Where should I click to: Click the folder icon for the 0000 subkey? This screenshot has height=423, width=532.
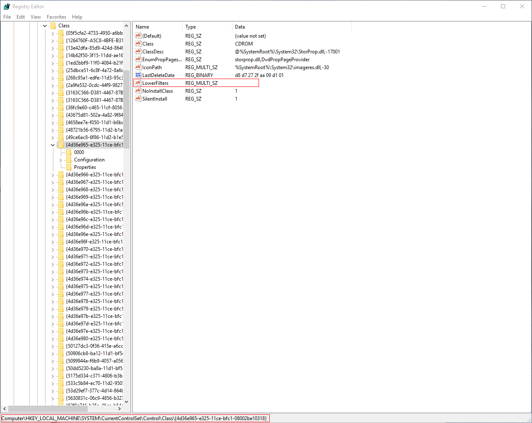(69, 152)
